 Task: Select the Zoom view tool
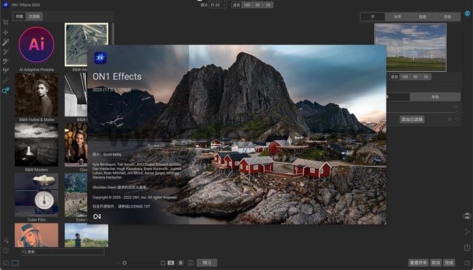point(5,90)
